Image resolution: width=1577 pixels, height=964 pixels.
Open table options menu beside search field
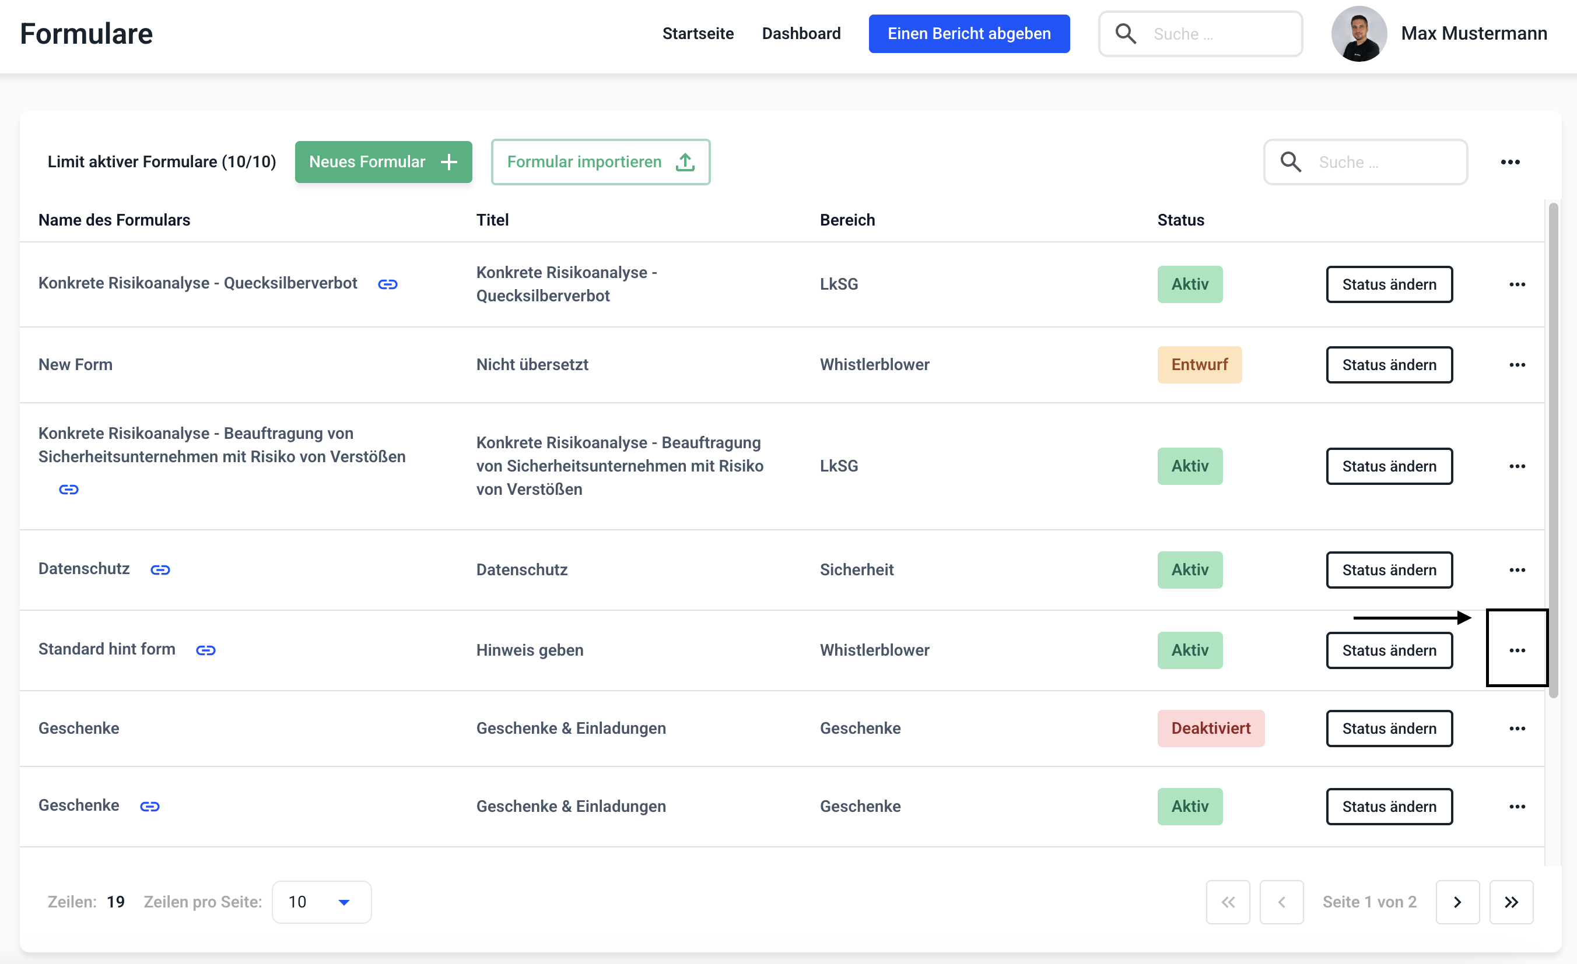point(1510,162)
